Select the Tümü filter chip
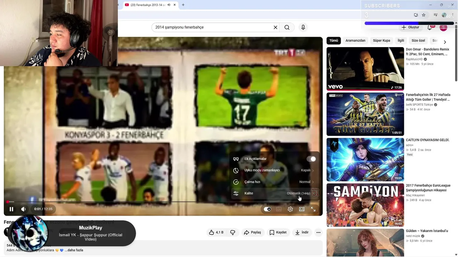The width and height of the screenshot is (458, 257). (333, 41)
